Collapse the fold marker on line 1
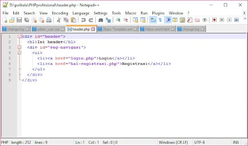The width and height of the screenshot is (248, 146). click(19, 36)
